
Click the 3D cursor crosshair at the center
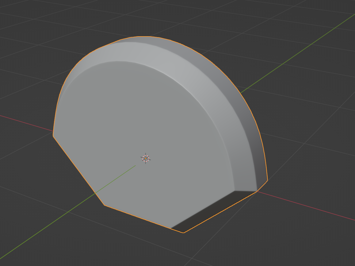click(x=146, y=158)
